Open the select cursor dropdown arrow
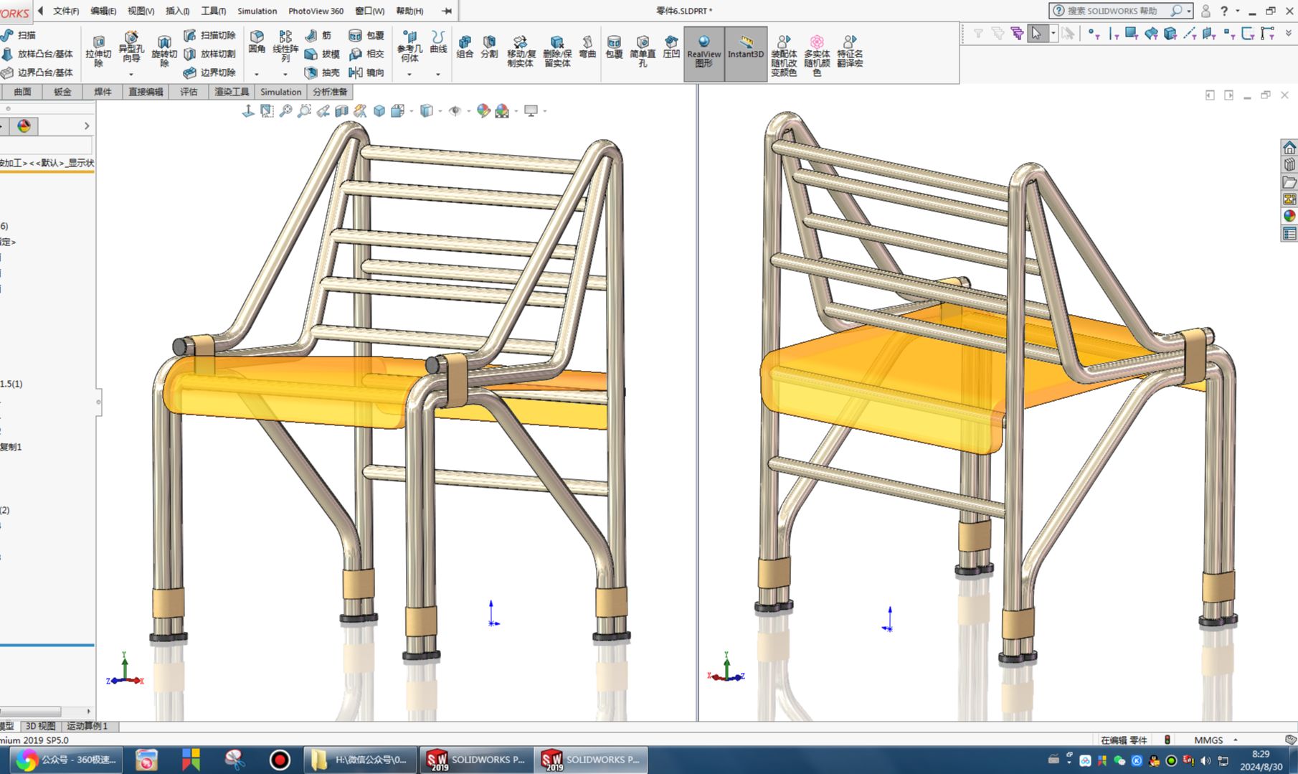 (x=1053, y=33)
